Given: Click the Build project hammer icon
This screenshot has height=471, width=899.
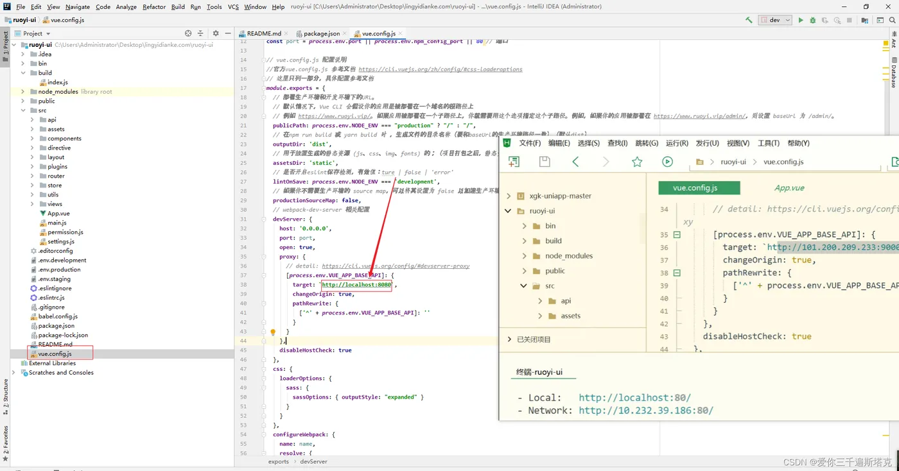Looking at the screenshot, I should [749, 20].
